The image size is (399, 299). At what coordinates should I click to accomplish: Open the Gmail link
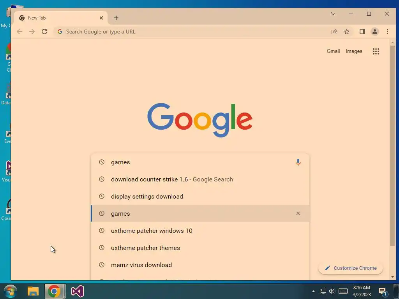pyautogui.click(x=333, y=51)
